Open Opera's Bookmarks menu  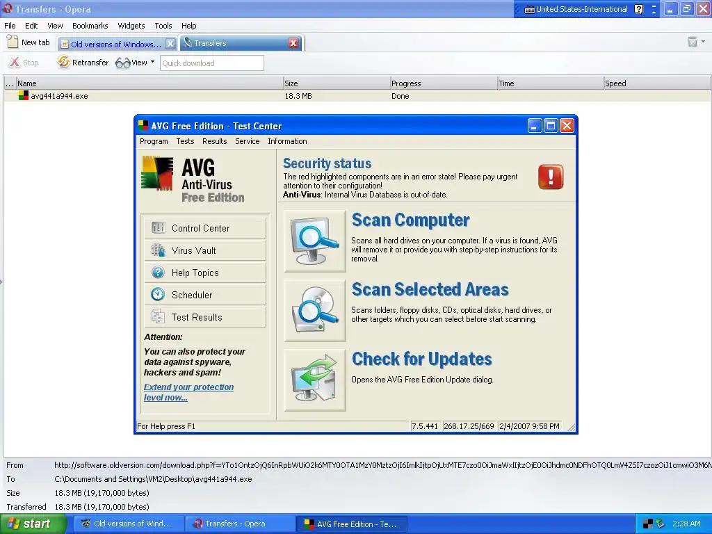90,26
